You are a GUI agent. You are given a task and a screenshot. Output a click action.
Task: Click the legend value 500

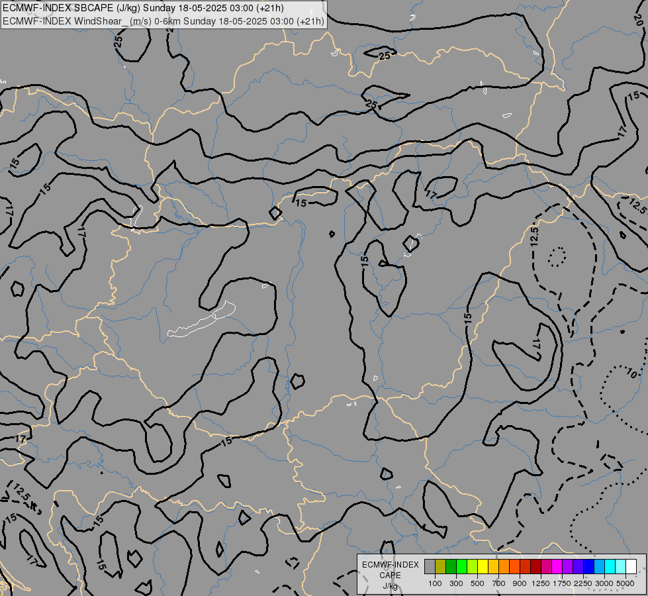coord(477,583)
